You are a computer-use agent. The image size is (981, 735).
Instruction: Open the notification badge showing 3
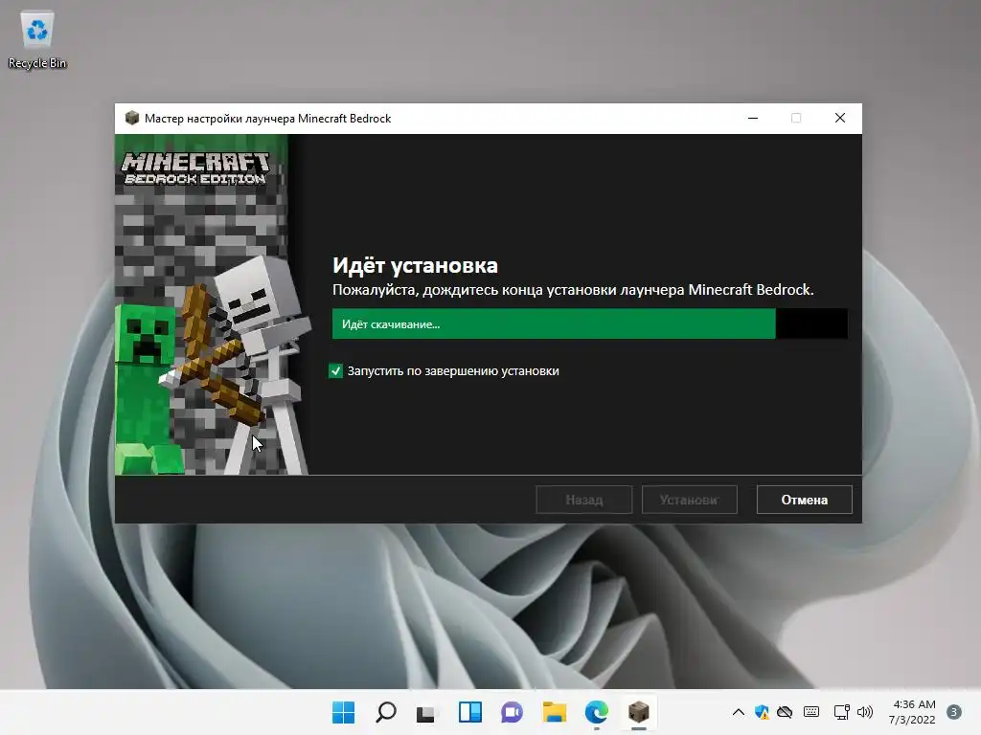click(954, 712)
